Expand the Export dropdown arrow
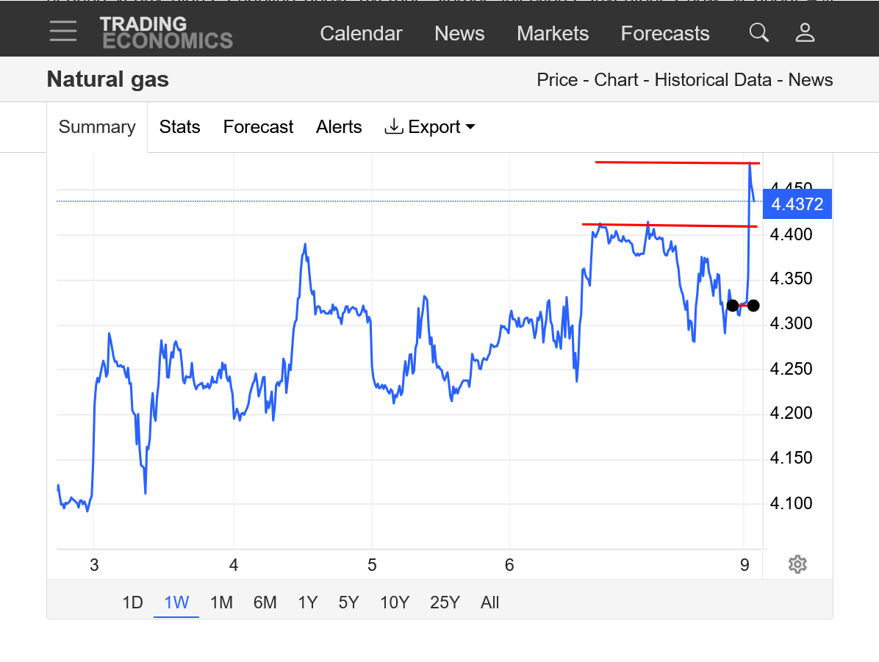 click(470, 127)
